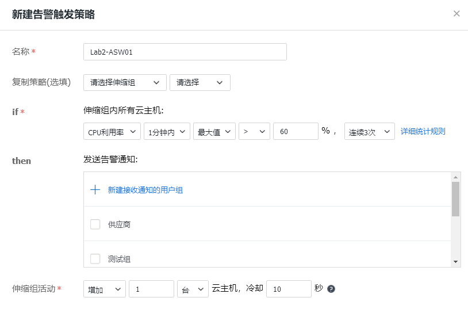Click the help question mark icon beside 秒
Screen dimensions: 468x309
[331, 289]
